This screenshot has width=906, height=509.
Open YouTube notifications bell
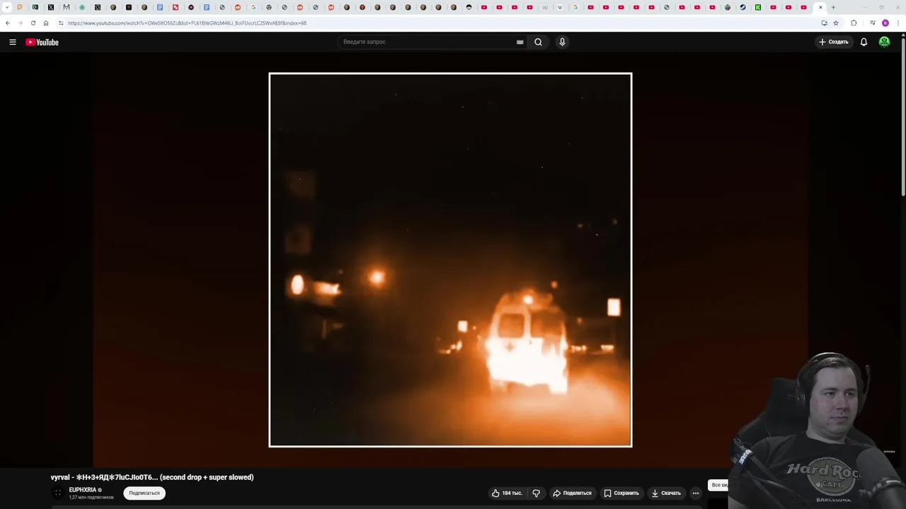[864, 42]
